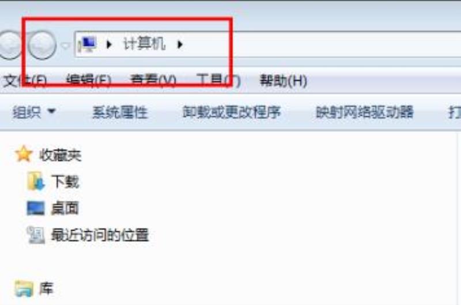
Task: Open the 工具(T) menu
Action: 218,81
